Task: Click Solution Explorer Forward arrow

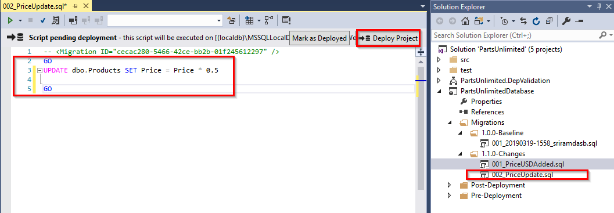Action: [453, 21]
